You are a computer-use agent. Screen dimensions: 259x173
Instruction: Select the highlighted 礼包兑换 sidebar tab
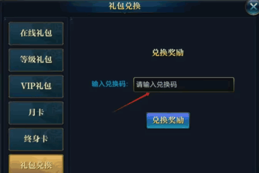[x=36, y=164]
